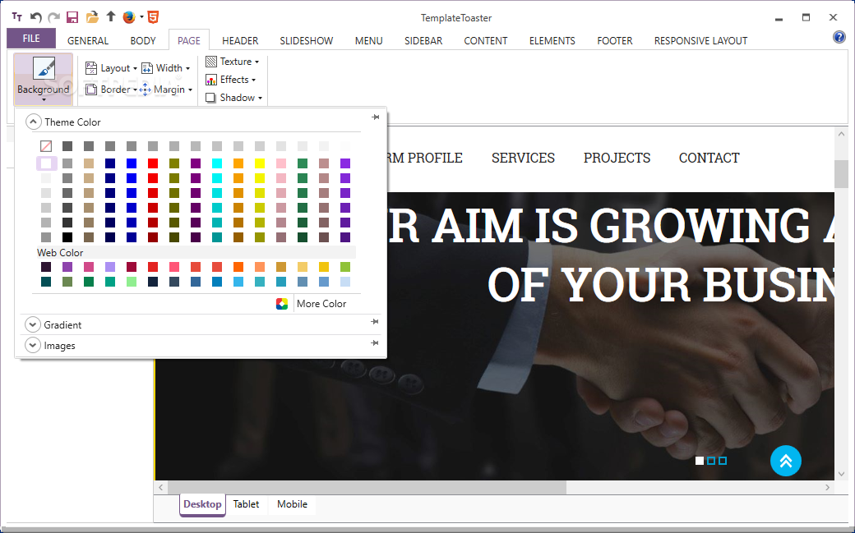Open the Help question mark icon
This screenshot has height=533, width=855.
click(839, 36)
